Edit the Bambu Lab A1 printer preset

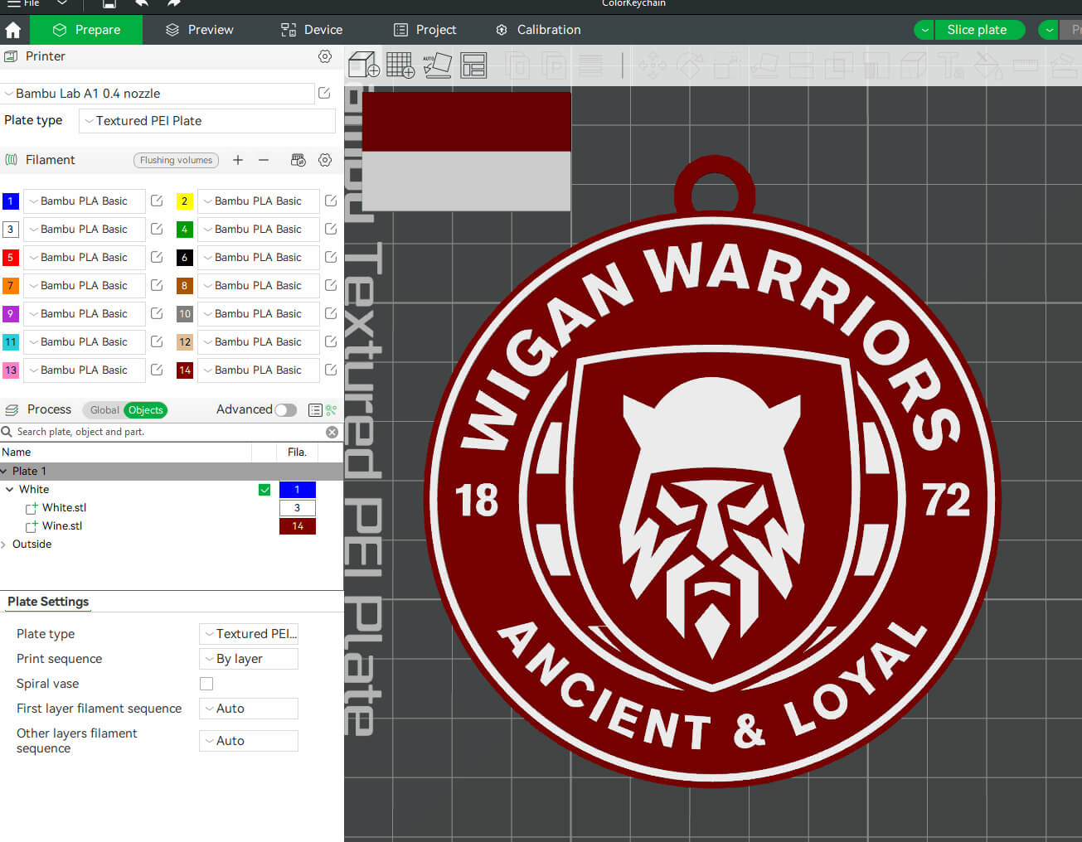pyautogui.click(x=324, y=94)
